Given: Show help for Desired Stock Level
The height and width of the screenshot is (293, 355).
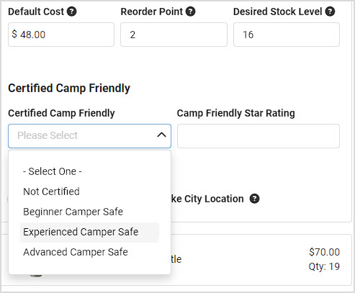Looking at the screenshot, I should pos(330,12).
